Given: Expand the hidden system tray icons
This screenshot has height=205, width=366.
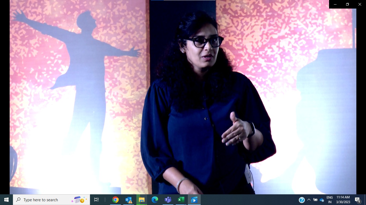Looking at the screenshot, I should (x=309, y=200).
